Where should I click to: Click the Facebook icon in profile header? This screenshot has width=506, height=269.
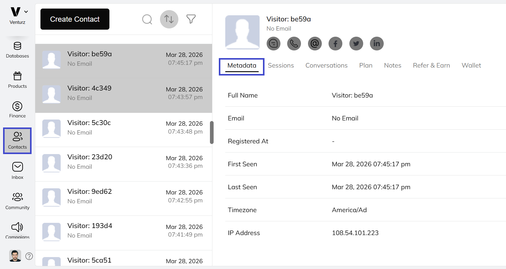(335, 43)
